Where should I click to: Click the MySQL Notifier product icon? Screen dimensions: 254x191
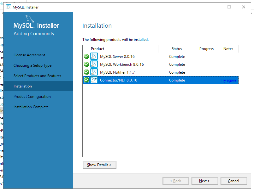94,72
